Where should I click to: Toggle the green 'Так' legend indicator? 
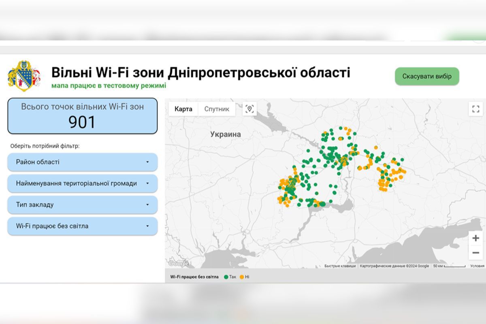(225, 277)
